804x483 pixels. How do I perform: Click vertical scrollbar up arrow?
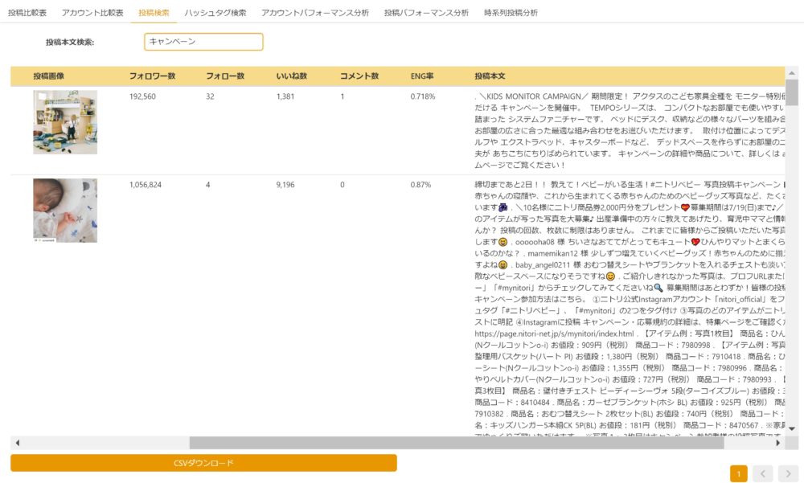792,73
